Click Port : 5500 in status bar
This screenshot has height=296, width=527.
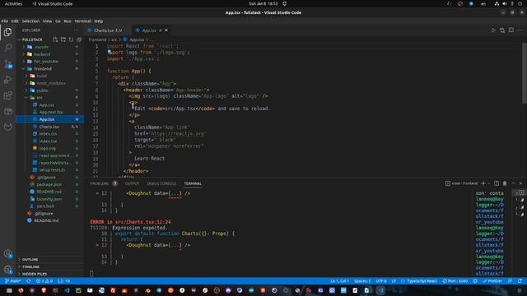[455, 281]
